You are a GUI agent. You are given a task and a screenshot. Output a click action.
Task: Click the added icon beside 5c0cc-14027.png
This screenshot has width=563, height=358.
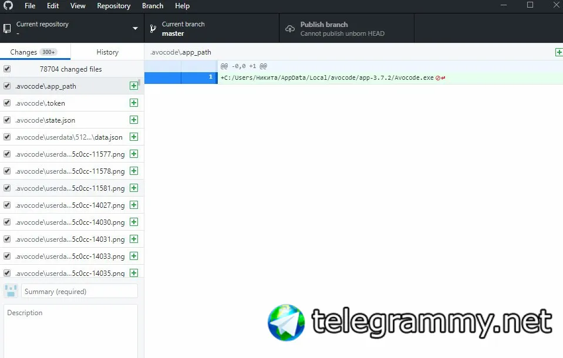[134, 205]
